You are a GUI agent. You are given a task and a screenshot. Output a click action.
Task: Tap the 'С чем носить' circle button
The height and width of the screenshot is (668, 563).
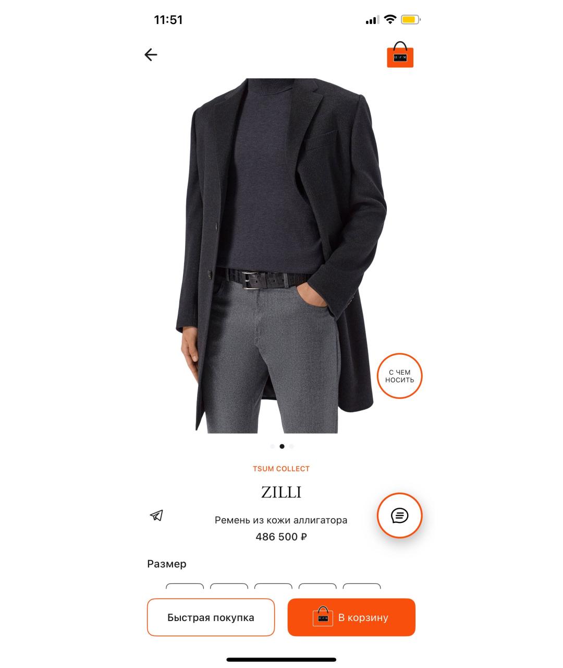point(400,376)
